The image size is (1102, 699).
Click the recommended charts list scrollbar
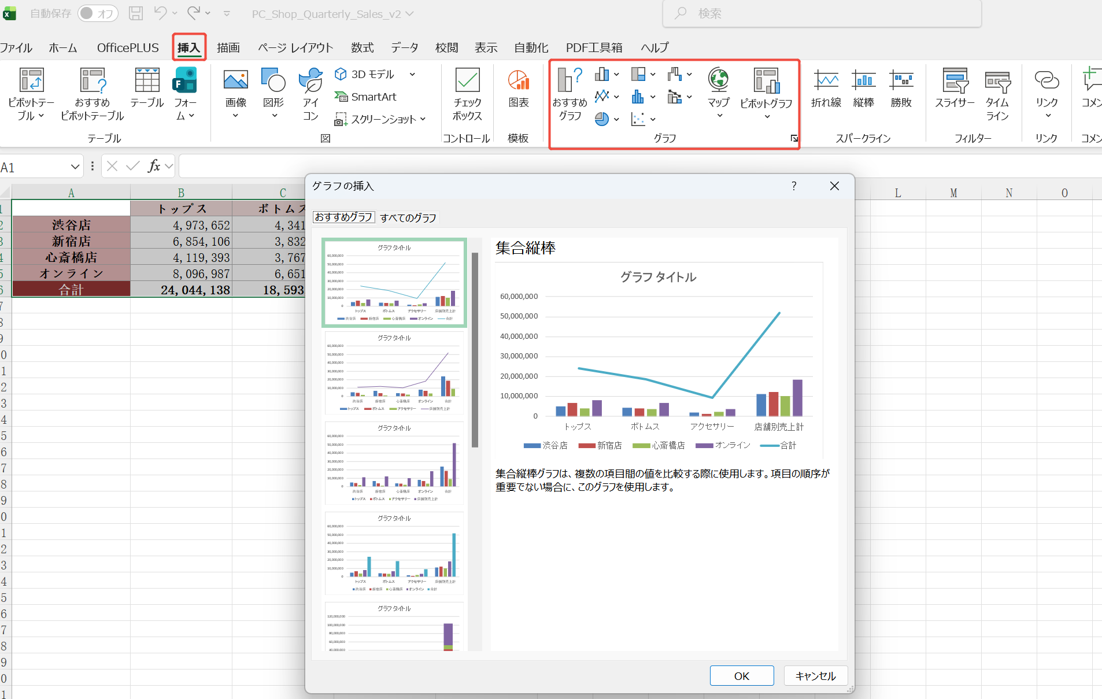point(475,350)
